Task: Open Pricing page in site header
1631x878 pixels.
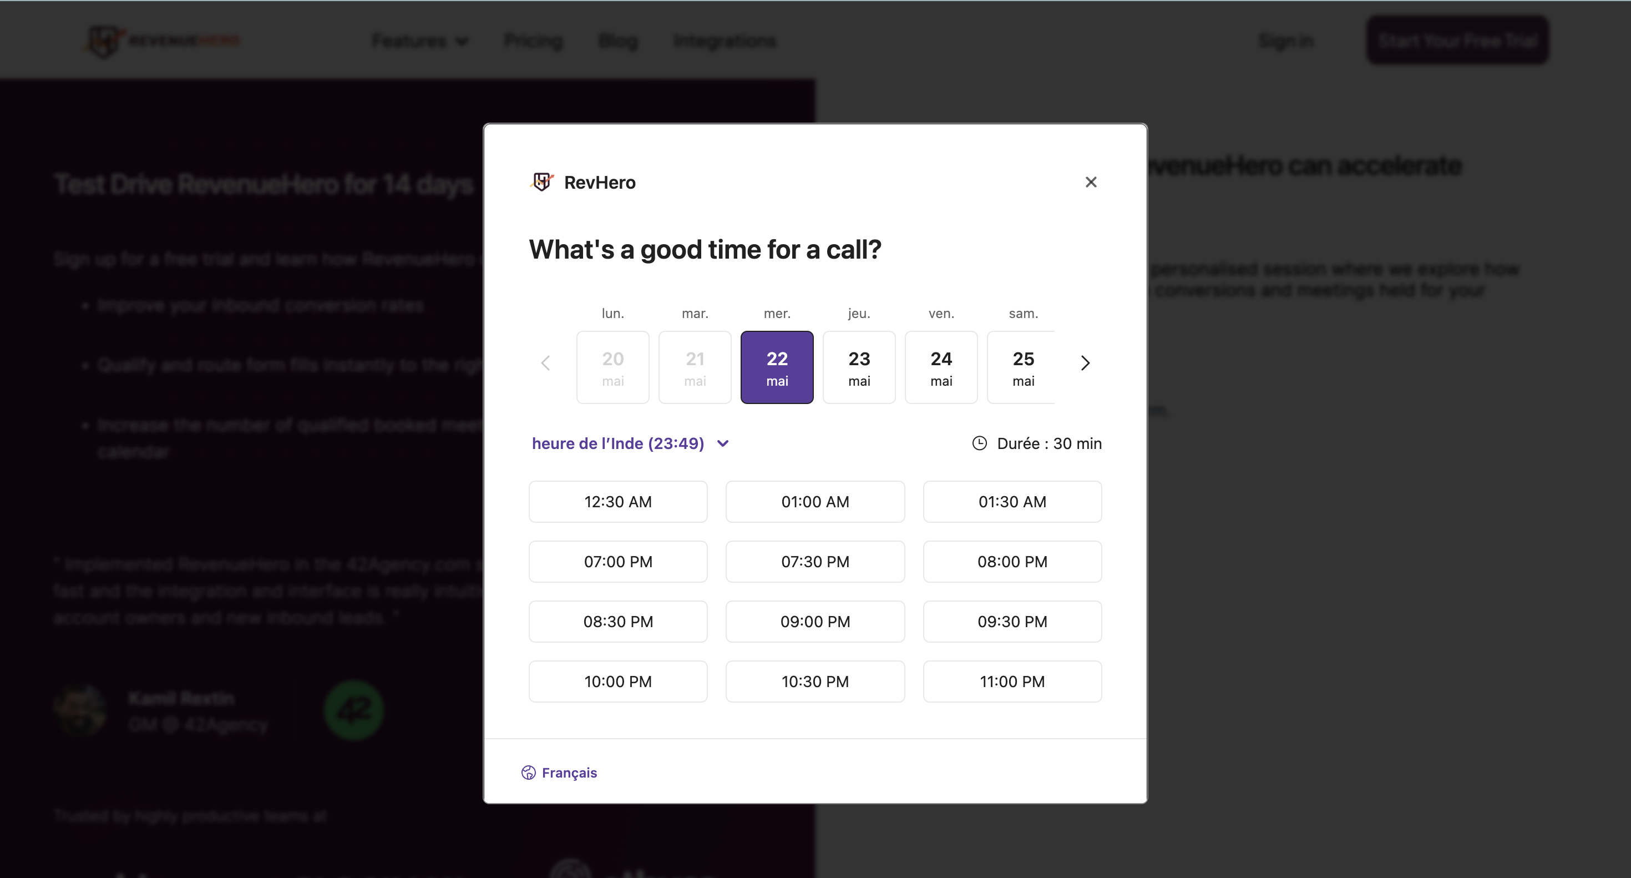Action: coord(533,41)
